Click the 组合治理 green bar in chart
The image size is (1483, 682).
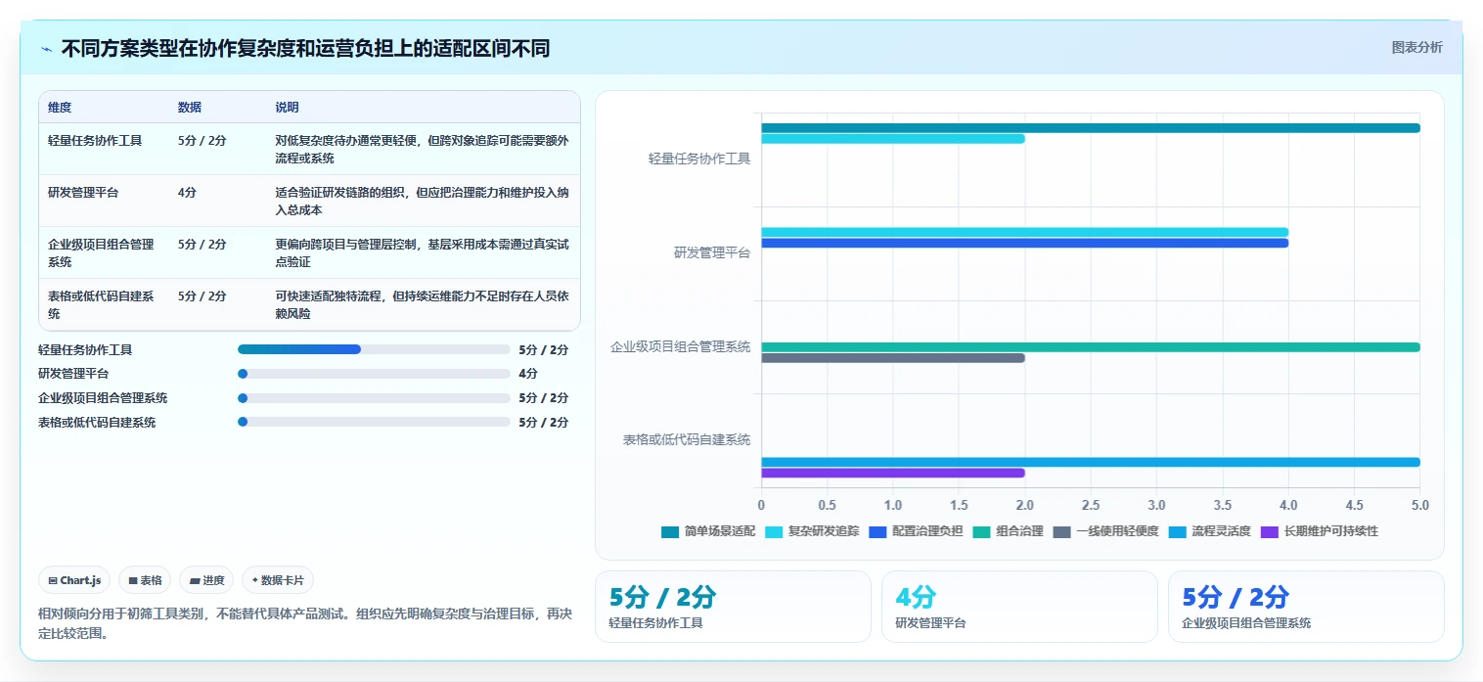click(x=1090, y=346)
